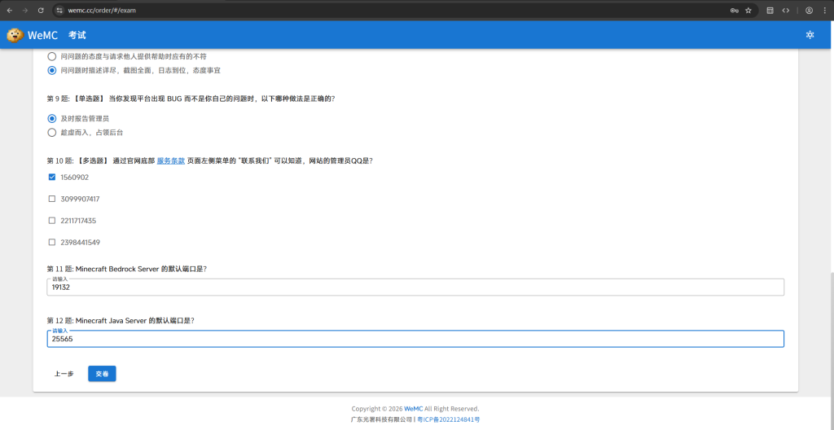Reload the page with the refresh icon
834x430 pixels.
(x=41, y=11)
